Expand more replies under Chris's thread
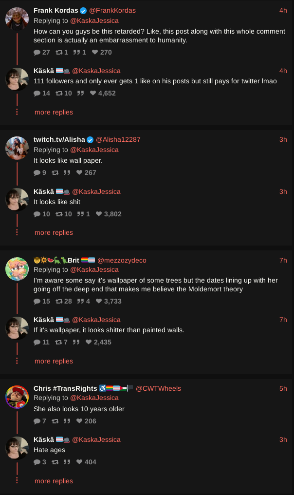This screenshot has width=294, height=495. click(x=54, y=481)
